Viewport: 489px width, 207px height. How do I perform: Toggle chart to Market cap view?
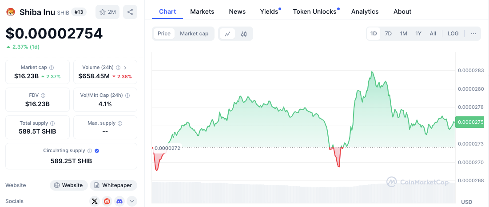(194, 34)
